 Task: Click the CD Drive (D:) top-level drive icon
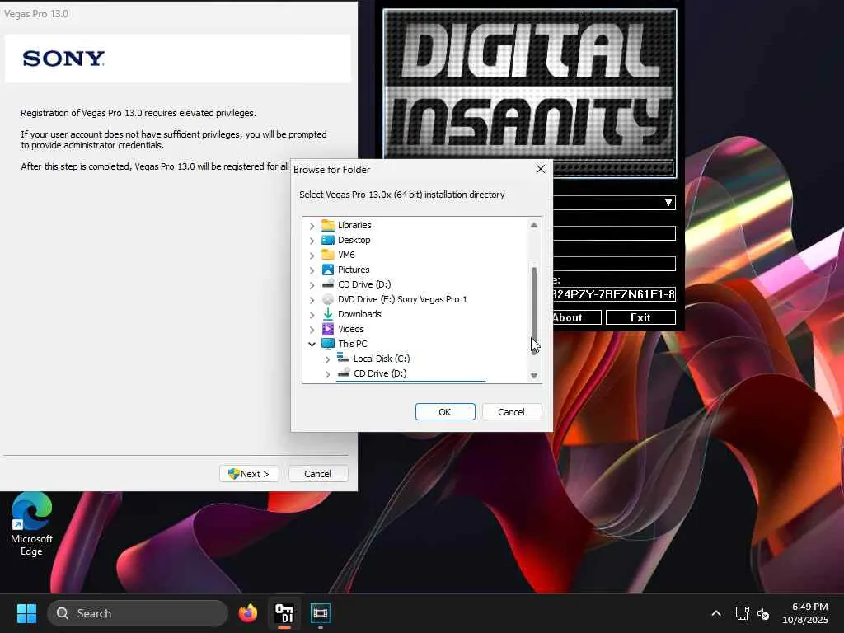pyautogui.click(x=328, y=284)
